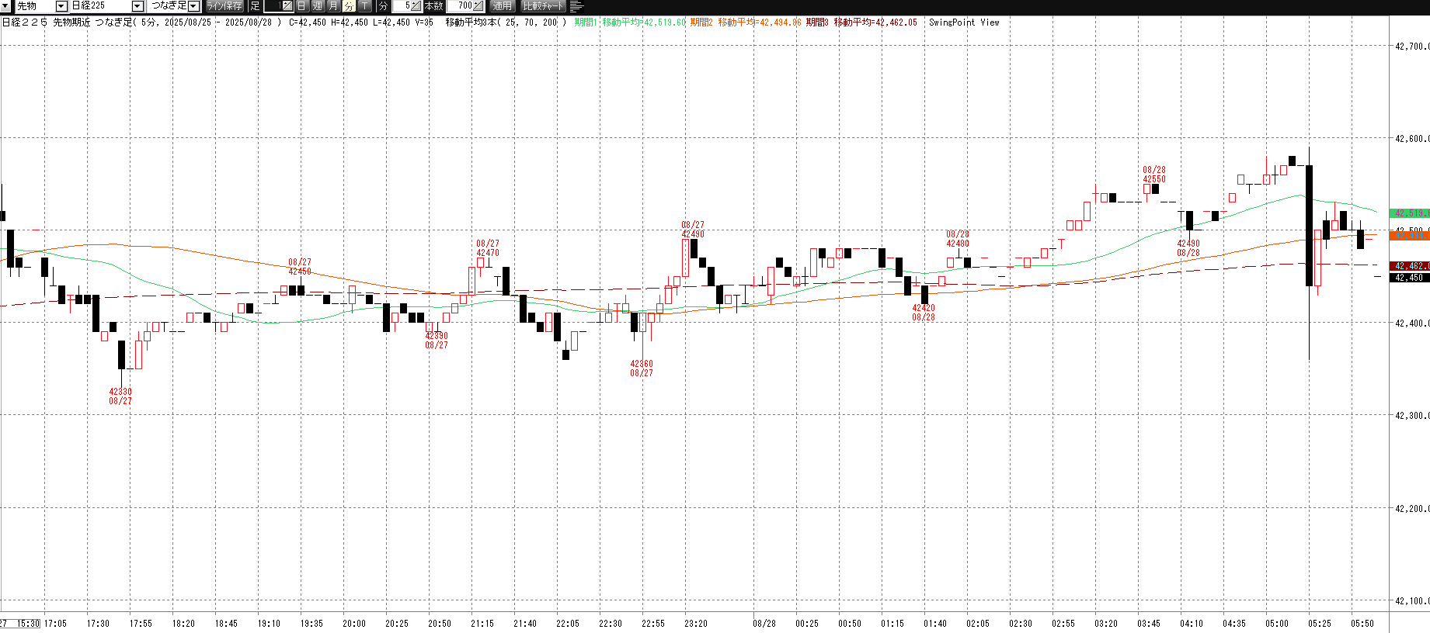This screenshot has width=1430, height=633.
Task: Expand the 日経225 symbol dropdown
Action: pos(137,6)
